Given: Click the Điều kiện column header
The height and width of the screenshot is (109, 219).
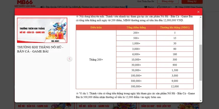Looking at the screenshot, I should (96, 27).
